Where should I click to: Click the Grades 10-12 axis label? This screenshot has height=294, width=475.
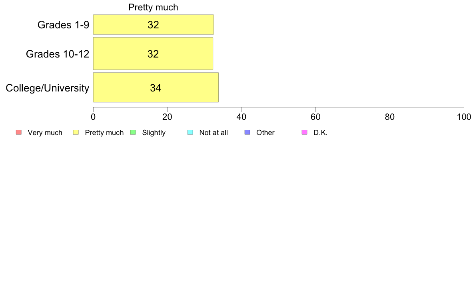(x=58, y=54)
